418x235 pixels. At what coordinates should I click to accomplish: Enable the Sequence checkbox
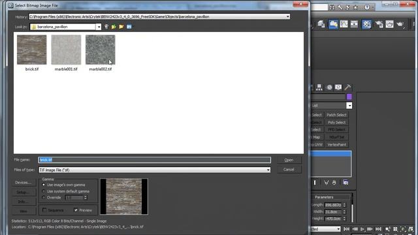tap(44, 210)
